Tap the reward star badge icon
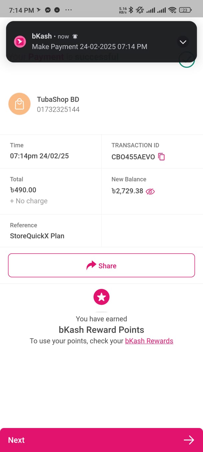The image size is (203, 452). 102,297
